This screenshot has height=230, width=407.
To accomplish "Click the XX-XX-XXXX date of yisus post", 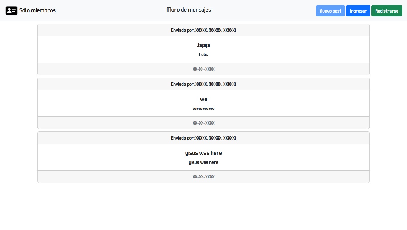I will pyautogui.click(x=203, y=177).
